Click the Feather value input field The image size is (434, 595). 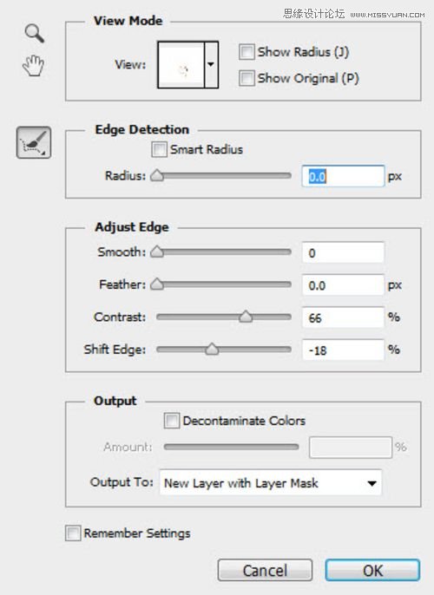(343, 285)
